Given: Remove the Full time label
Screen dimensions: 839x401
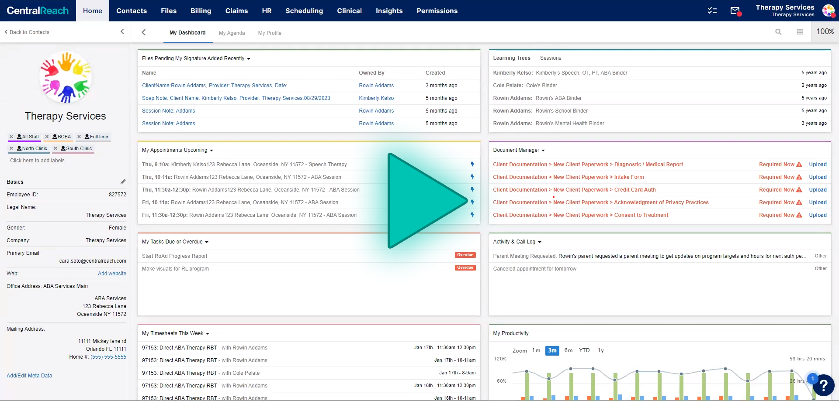Looking at the screenshot, I should [x=79, y=137].
